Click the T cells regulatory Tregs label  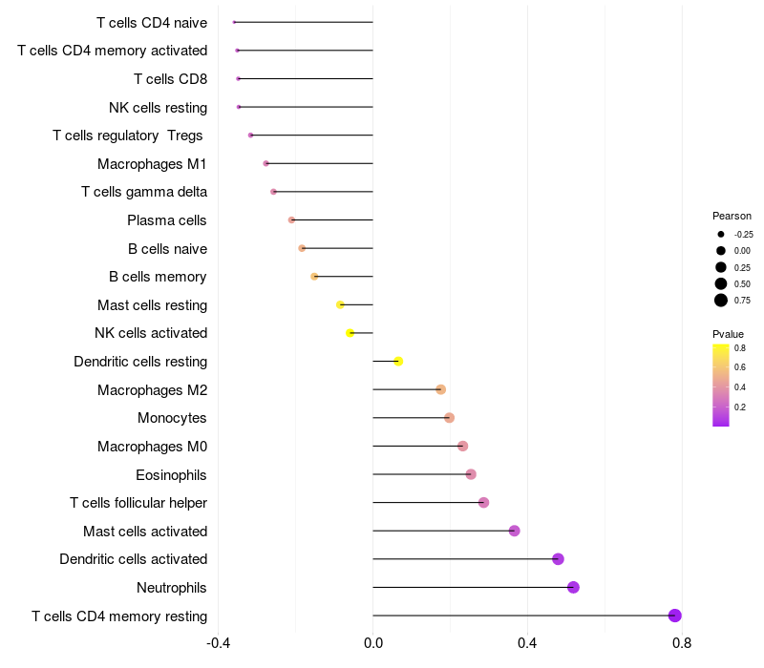128,136
